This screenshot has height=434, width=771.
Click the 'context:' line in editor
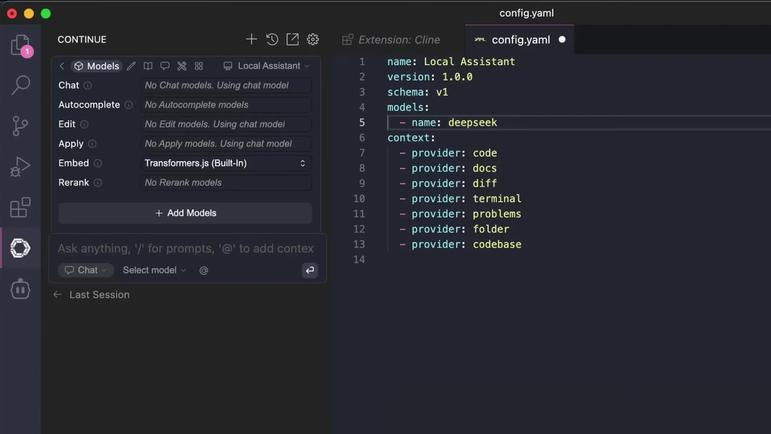pos(411,138)
